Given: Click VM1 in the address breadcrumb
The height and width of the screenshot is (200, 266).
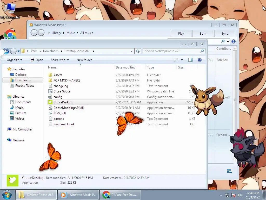Looking at the screenshot, I should pyautogui.click(x=34, y=51).
